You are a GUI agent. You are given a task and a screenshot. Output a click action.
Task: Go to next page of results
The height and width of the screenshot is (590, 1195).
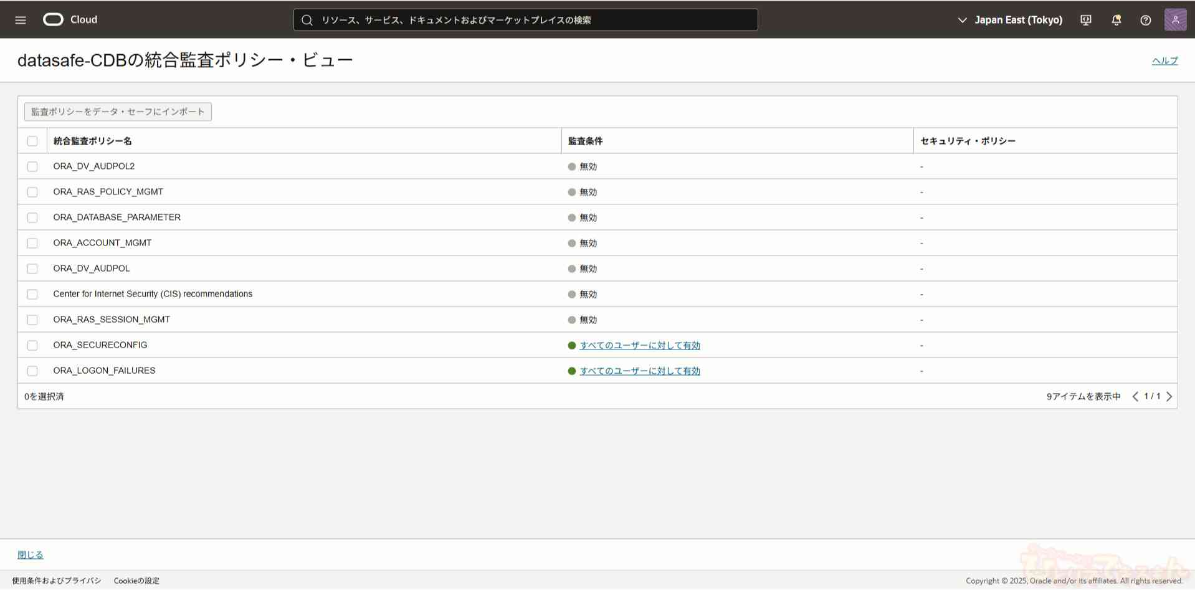1169,397
